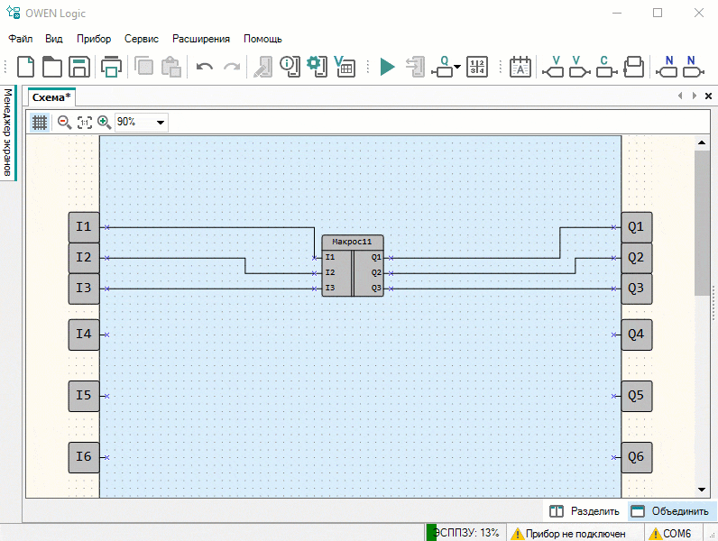The width and height of the screenshot is (718, 541).
Task: Click the Объединить button
Action: click(x=669, y=511)
